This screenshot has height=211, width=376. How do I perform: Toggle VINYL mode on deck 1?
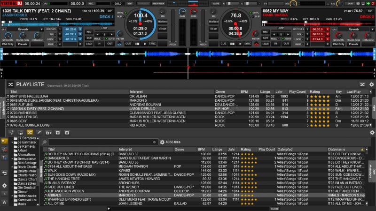pyautogui.click(x=125, y=13)
